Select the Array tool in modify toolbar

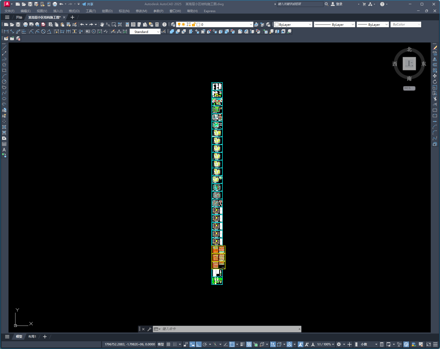coord(435,70)
